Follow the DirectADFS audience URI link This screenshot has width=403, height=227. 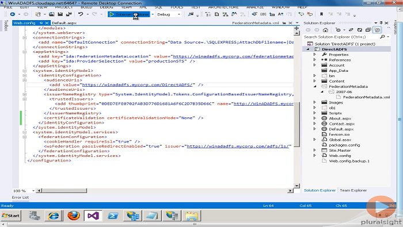pyautogui.click(x=137, y=84)
